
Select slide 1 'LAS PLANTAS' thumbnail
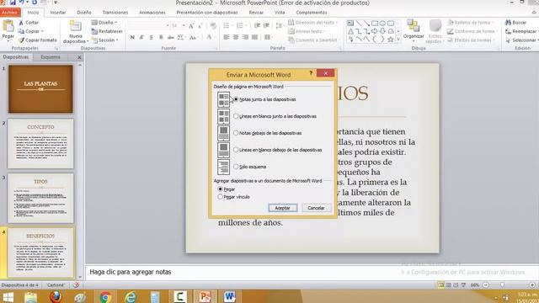[40, 89]
